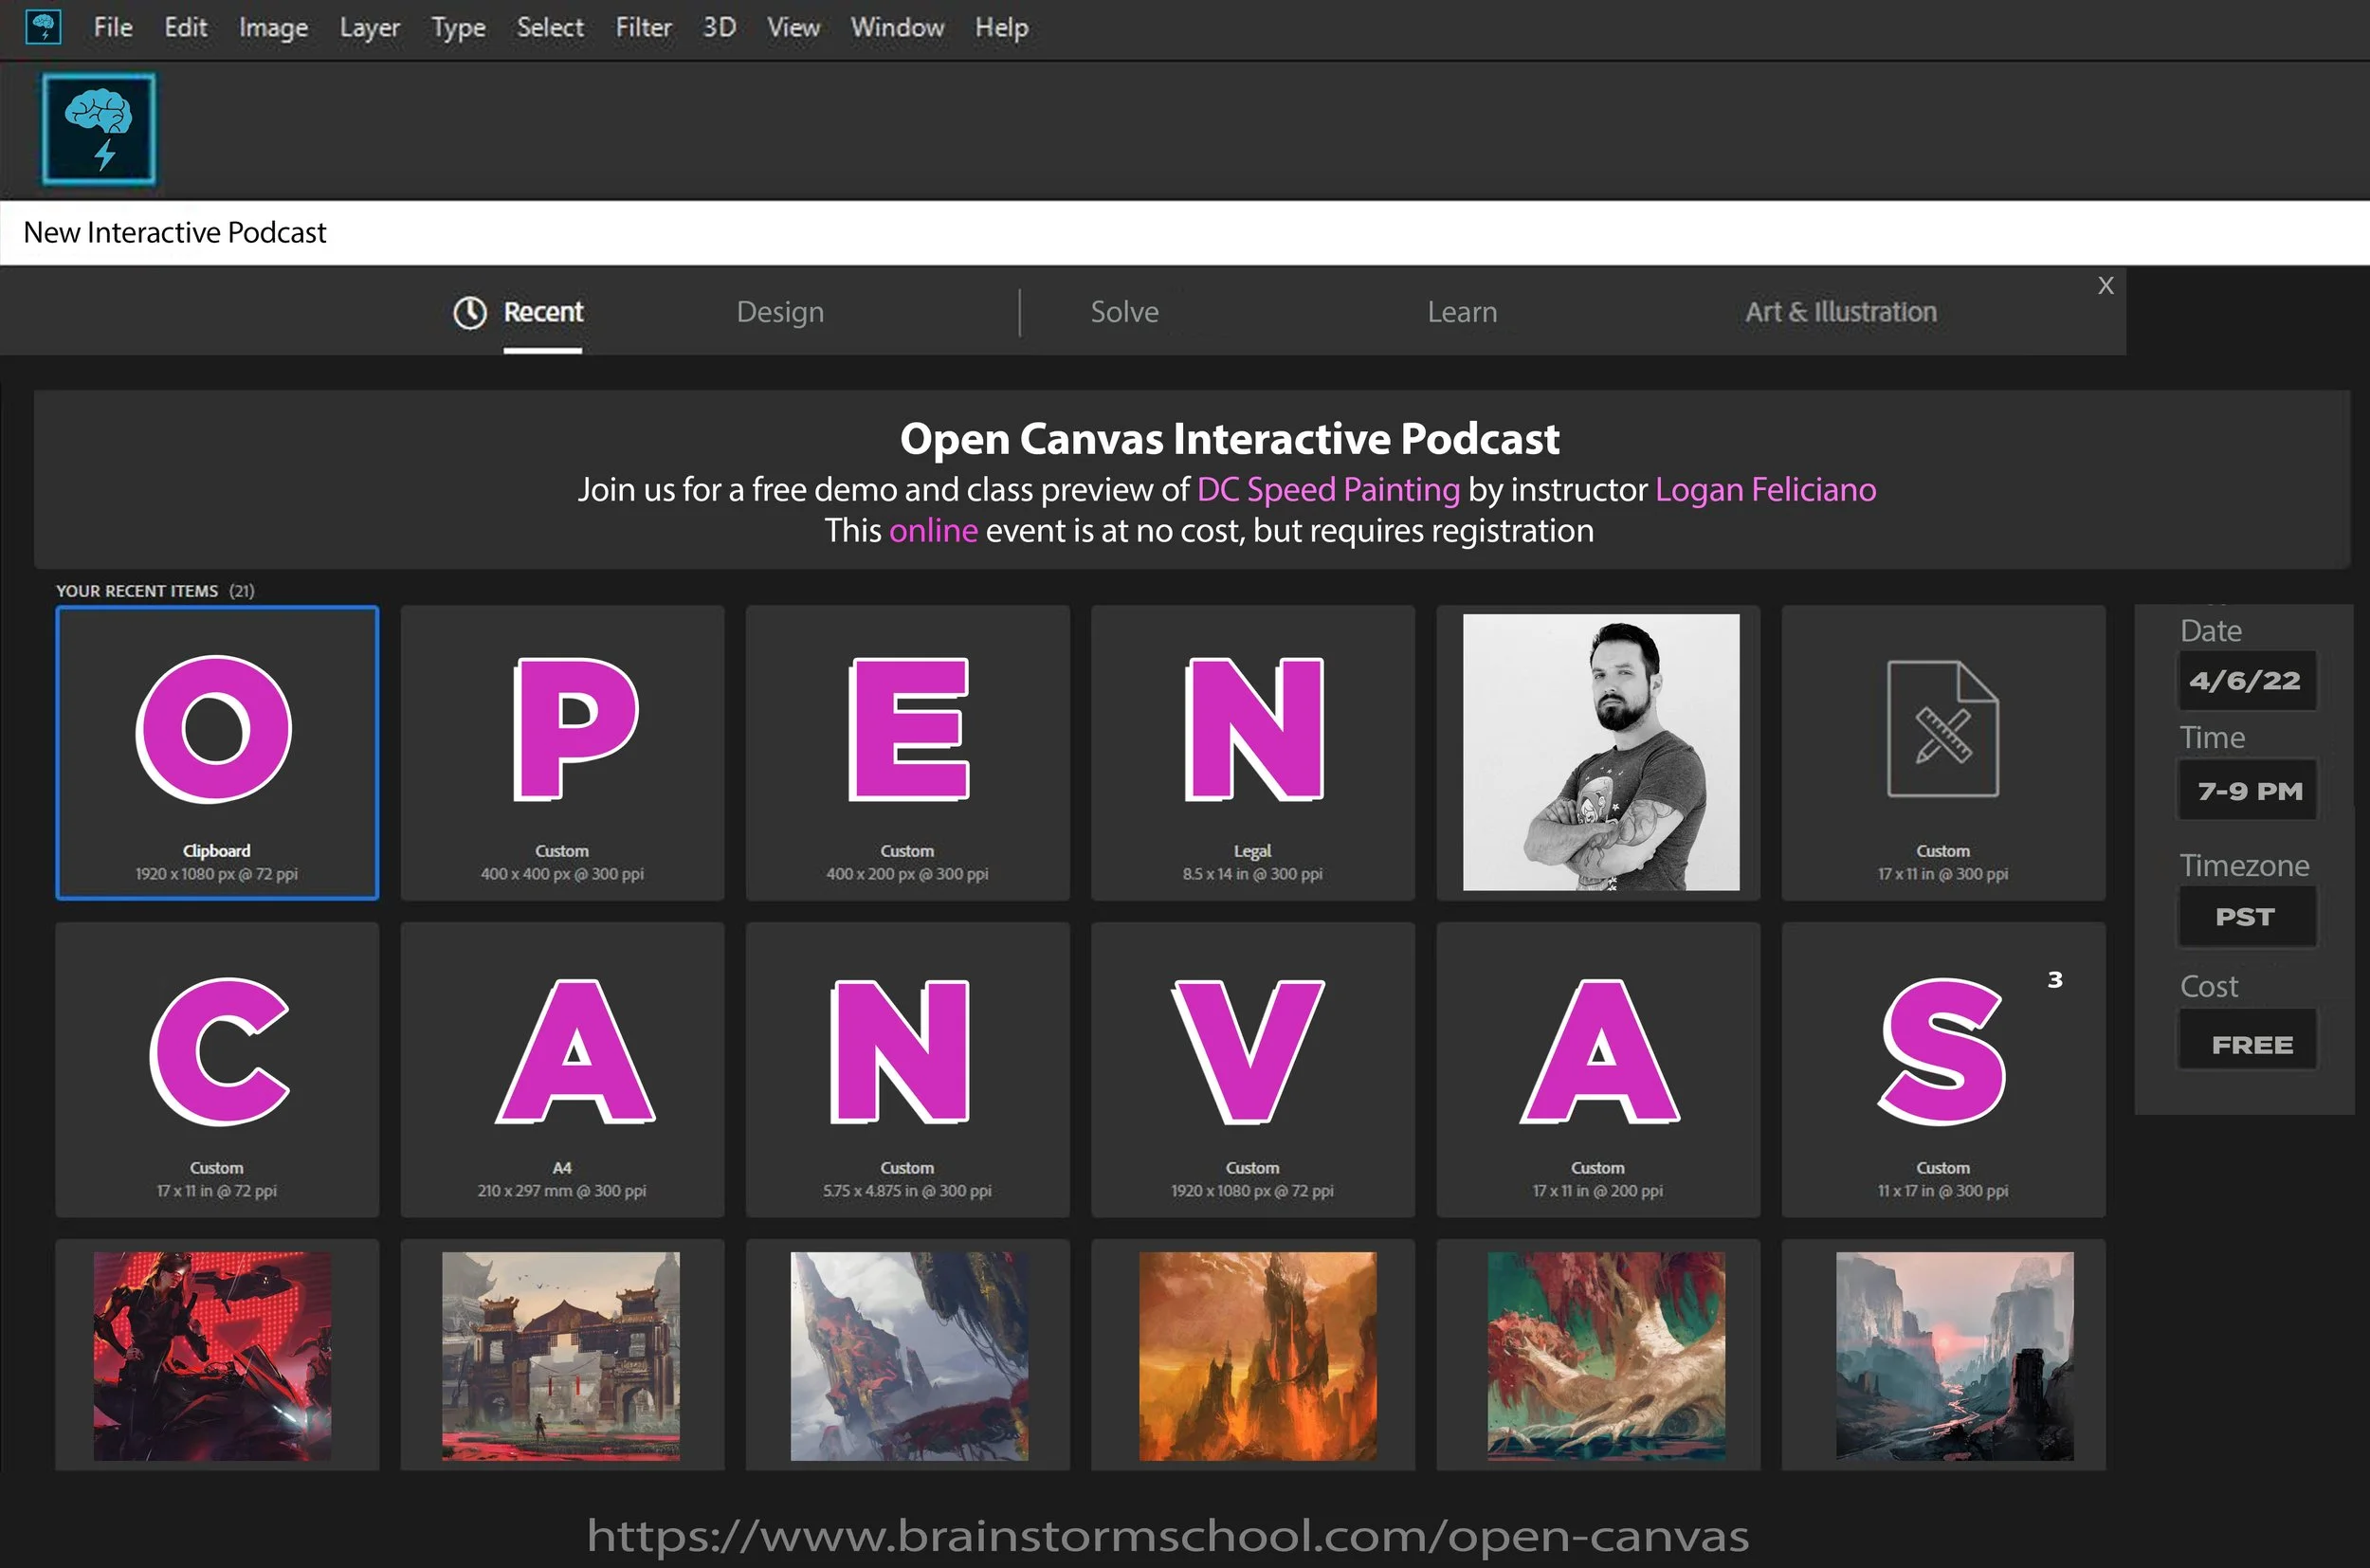2370x1568 pixels.
Task: Close the dialog with the X button
Action: 2105,286
